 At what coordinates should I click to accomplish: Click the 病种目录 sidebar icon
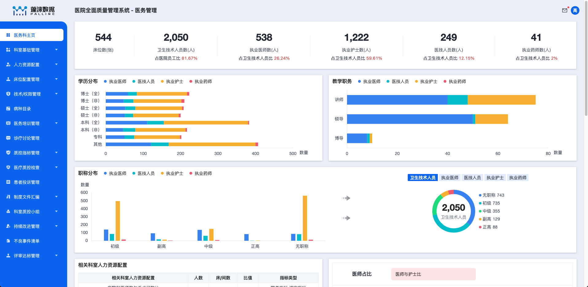[8, 108]
